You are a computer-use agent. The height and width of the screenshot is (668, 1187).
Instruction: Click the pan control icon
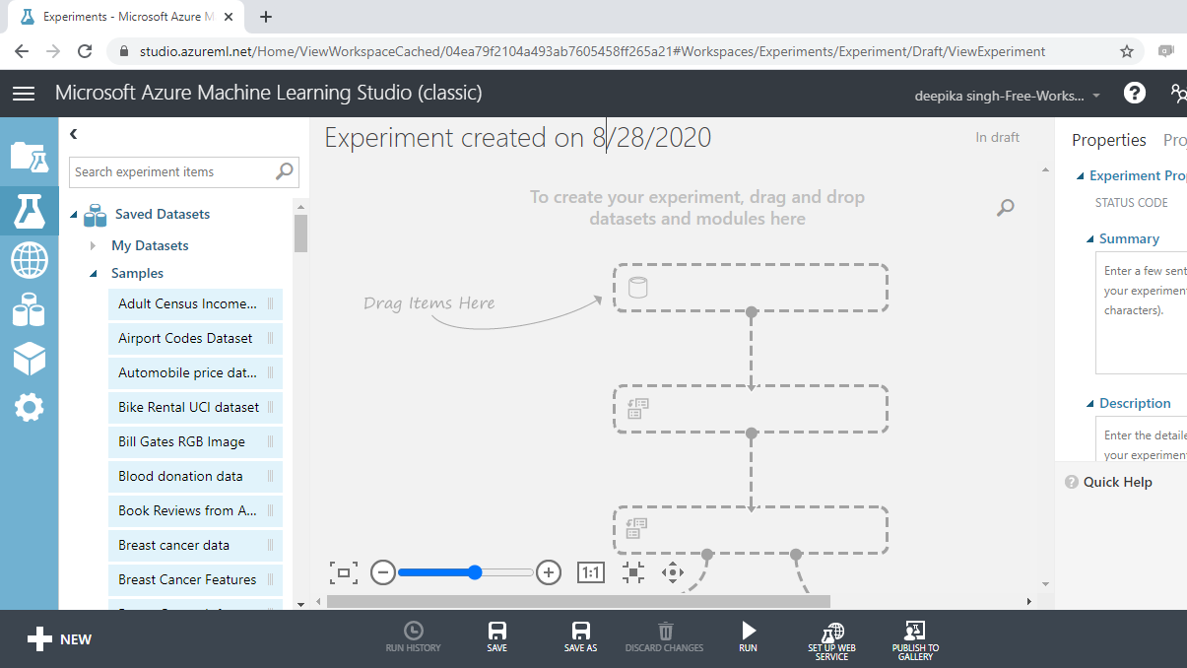pos(673,572)
